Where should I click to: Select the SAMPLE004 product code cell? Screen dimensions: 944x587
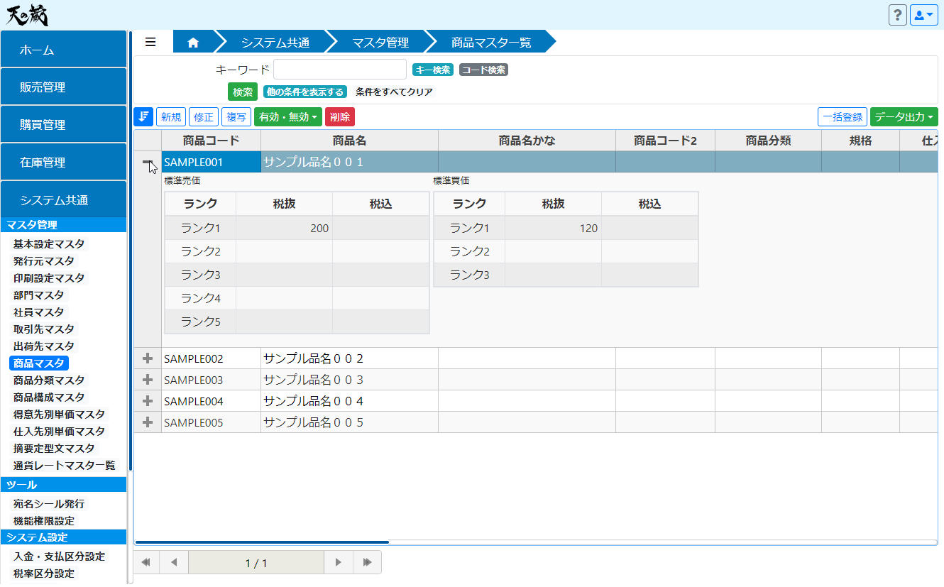click(x=211, y=401)
